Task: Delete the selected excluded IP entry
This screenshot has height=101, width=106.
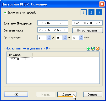Action: (98, 49)
